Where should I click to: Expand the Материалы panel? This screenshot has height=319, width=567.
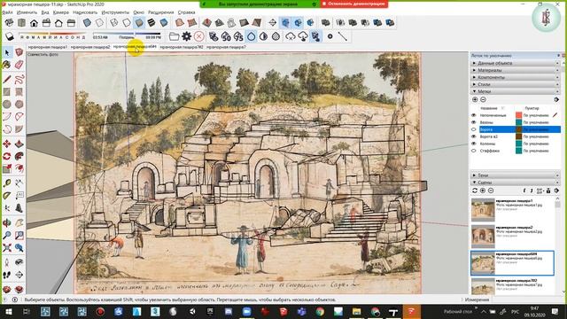click(x=515, y=70)
